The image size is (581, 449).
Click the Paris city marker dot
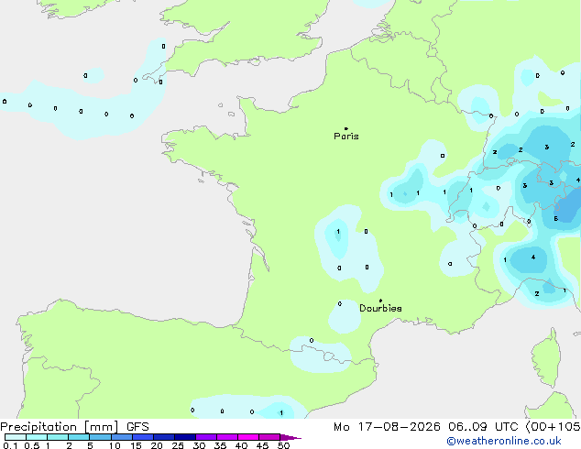point(346,128)
